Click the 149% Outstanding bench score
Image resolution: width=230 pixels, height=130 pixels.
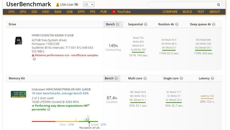click(x=113, y=47)
